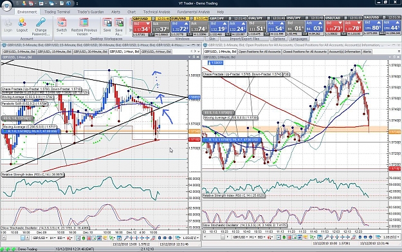Open the M1 timeframe dropdown in the right chart toolbar
The image size is (402, 252).
point(253,238)
